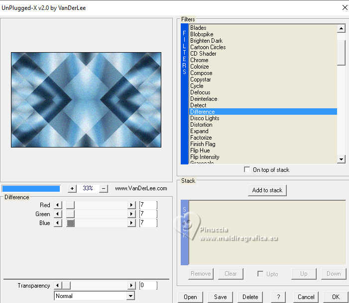Enable the On top of stack checkbox

pos(247,169)
